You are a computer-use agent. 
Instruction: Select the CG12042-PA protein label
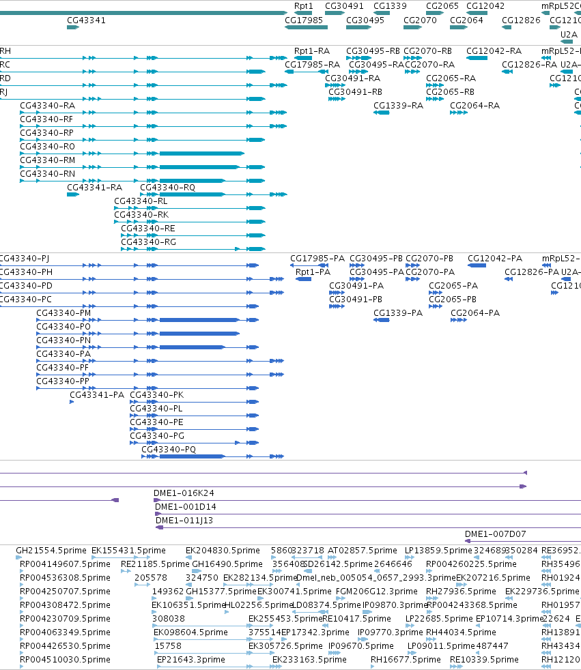(x=495, y=259)
